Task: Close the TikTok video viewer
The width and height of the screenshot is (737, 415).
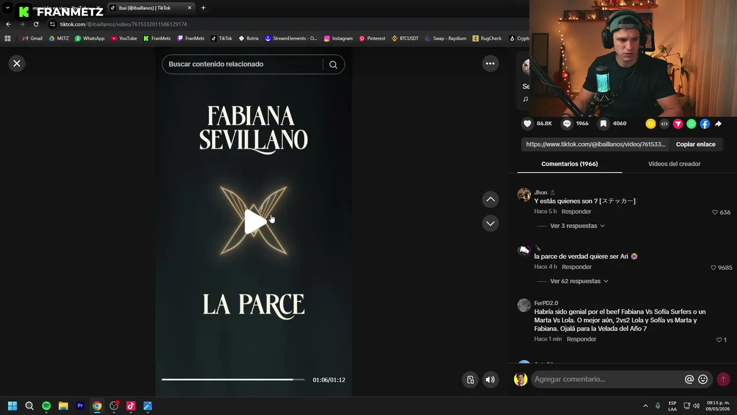Action: point(17,63)
